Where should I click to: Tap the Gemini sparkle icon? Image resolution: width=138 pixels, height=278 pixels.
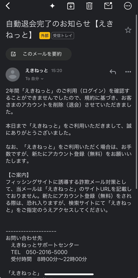click(x=52, y=6)
